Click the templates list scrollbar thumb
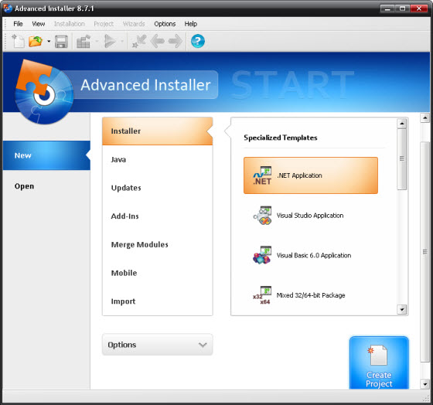Screen dimensions: 433x405 coord(402,159)
